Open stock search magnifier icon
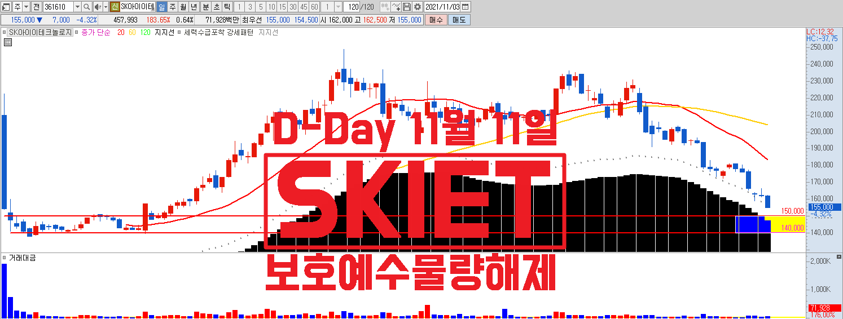 coord(86,7)
